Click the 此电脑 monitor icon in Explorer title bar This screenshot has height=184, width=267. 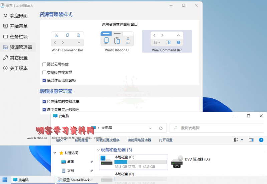coord(55,116)
